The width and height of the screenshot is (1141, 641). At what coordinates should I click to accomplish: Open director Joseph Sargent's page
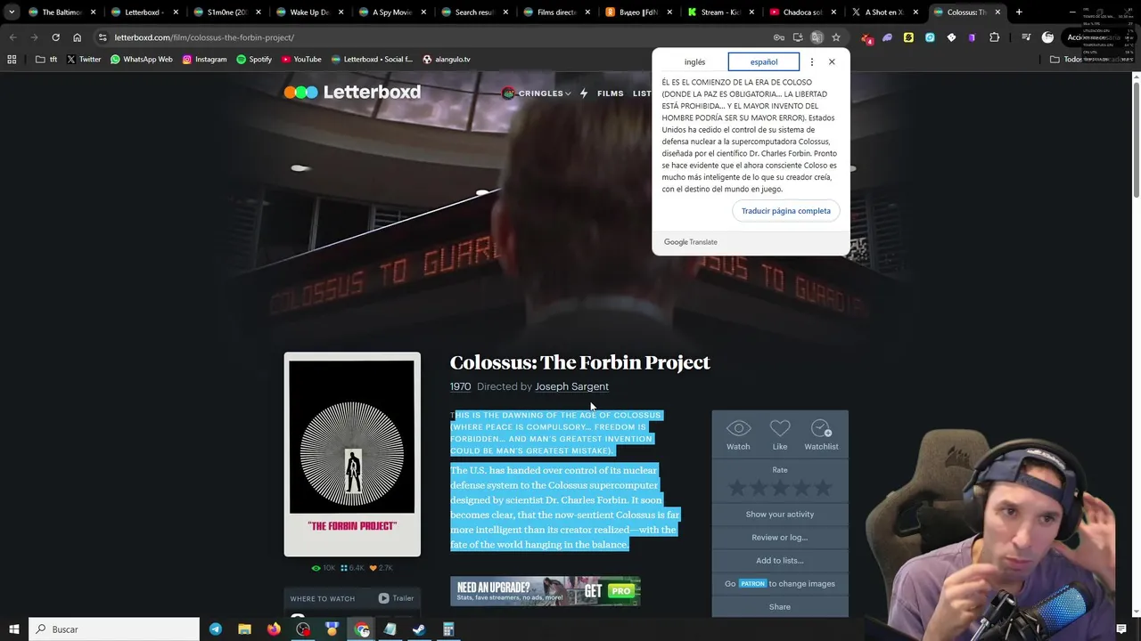(x=571, y=386)
